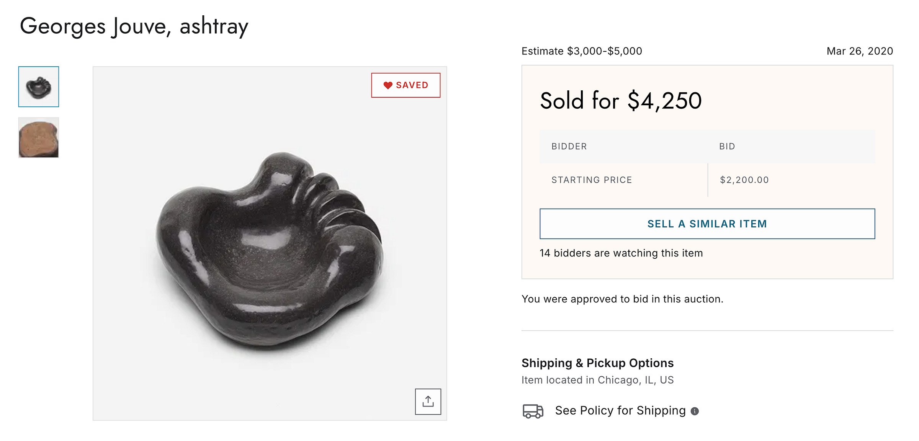Select the brown underside thumbnail
Screen dimensions: 919x441
(39, 138)
